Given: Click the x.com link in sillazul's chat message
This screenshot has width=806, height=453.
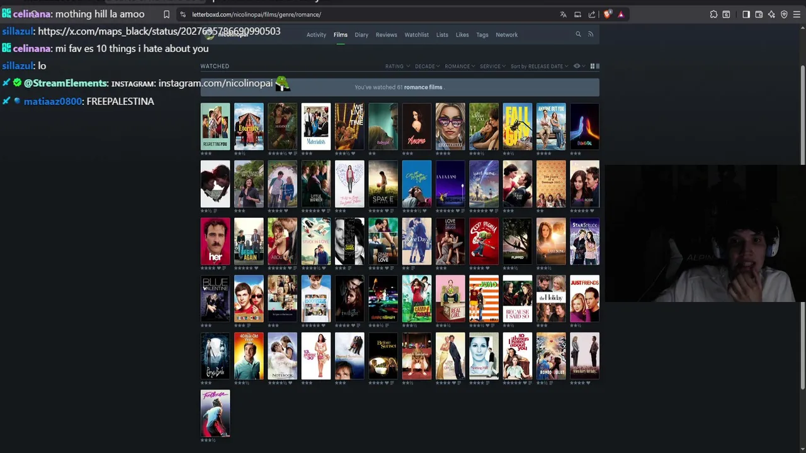Looking at the screenshot, I should click(159, 31).
